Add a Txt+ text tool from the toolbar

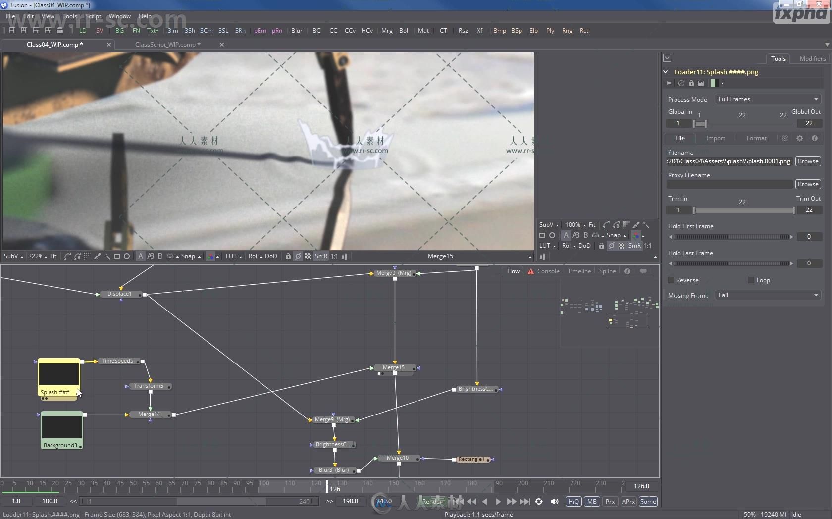(x=153, y=31)
